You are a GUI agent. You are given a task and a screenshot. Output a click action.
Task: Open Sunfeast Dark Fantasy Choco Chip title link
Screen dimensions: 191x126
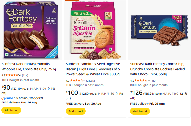click(x=157, y=69)
